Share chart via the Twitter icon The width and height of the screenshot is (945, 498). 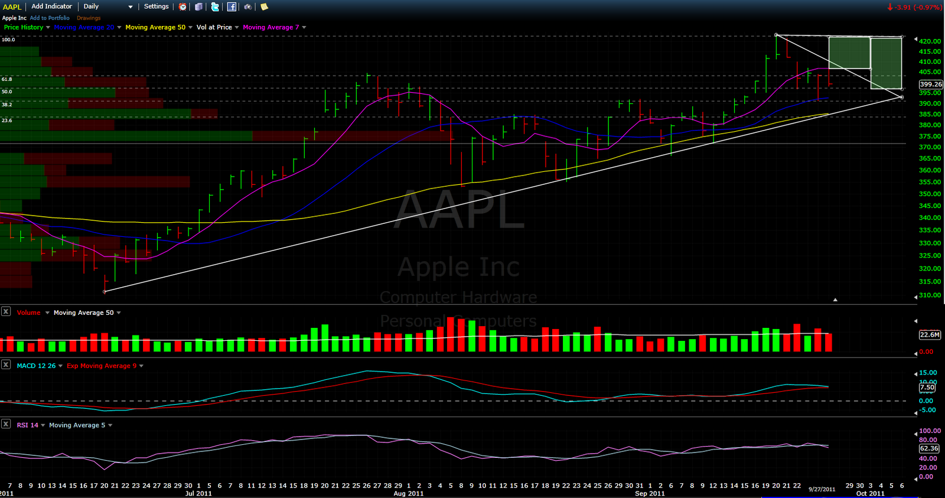tap(215, 7)
